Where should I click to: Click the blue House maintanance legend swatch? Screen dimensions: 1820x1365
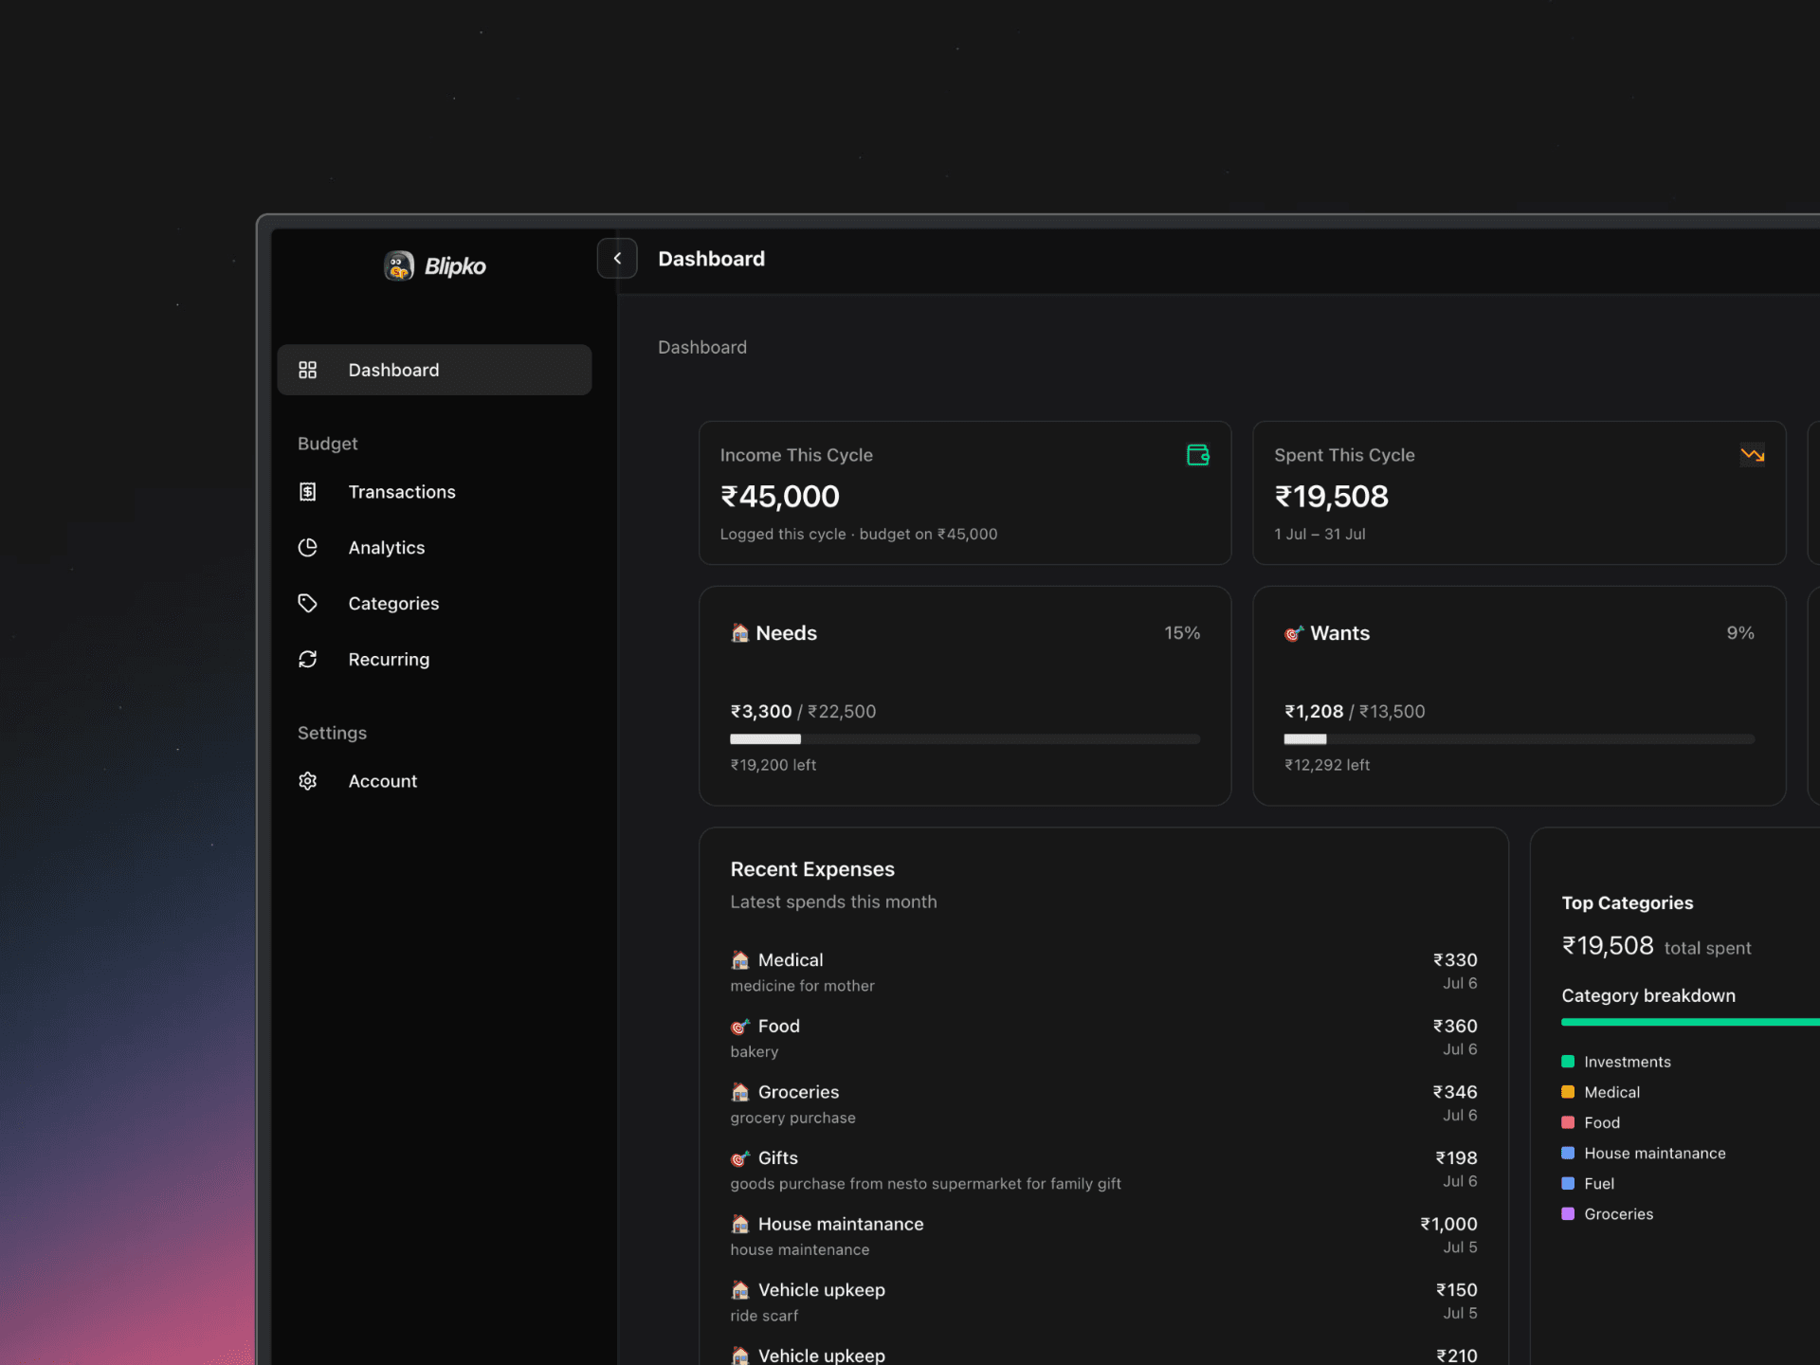click(1568, 1153)
